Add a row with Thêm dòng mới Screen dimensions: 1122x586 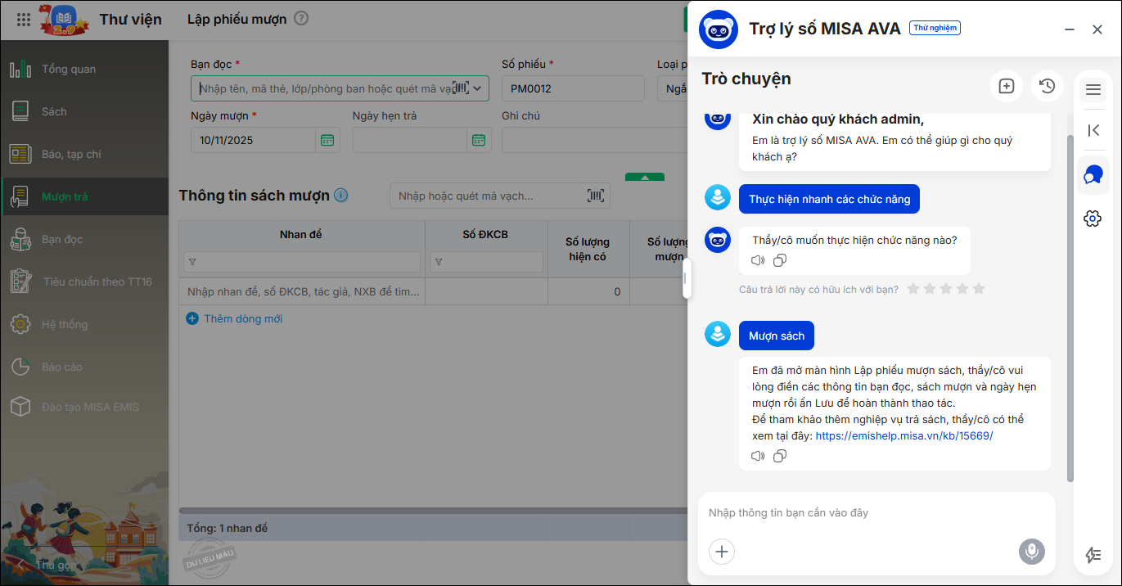(234, 318)
